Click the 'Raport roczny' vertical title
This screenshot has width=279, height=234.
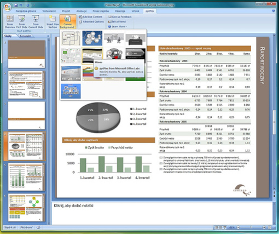(263, 66)
